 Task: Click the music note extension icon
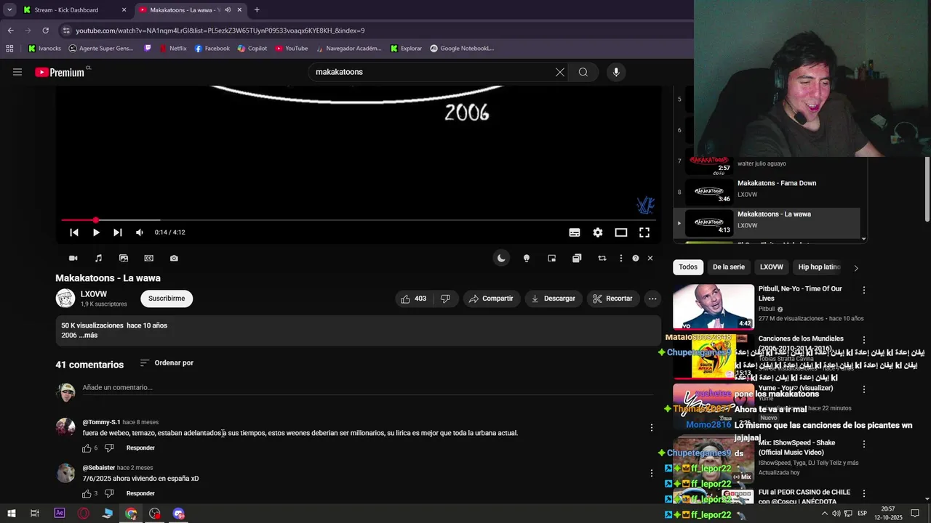tap(98, 258)
